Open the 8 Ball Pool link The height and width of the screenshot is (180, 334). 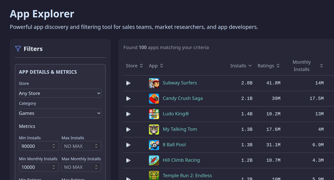point(174,145)
